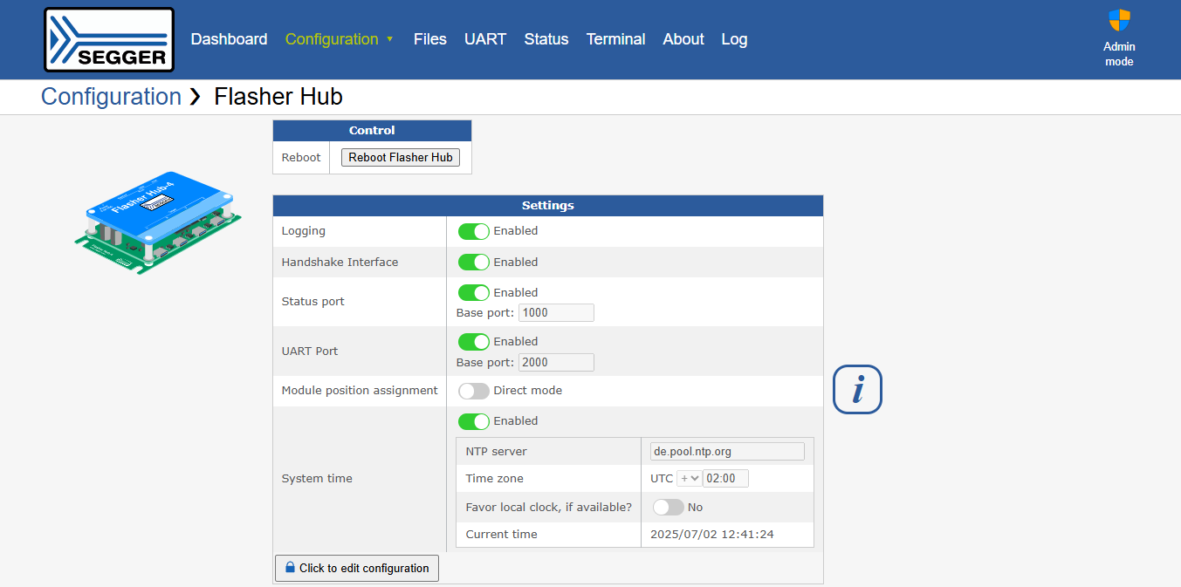Disable the UART Port switch

point(474,341)
